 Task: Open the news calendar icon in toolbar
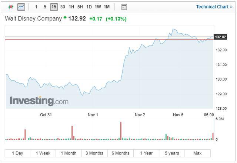(124, 7)
